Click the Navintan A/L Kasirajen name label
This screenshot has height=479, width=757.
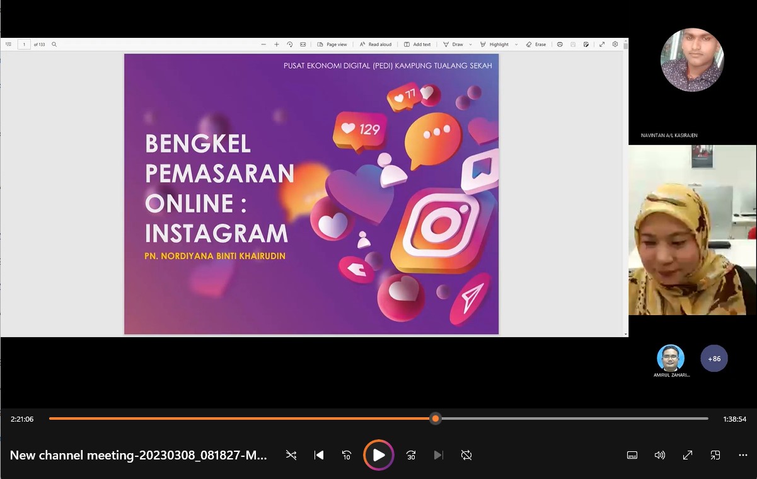coord(669,136)
